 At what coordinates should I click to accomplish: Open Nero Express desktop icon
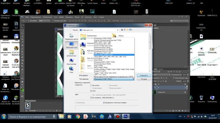coord(16,86)
